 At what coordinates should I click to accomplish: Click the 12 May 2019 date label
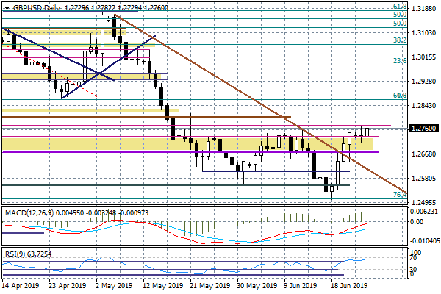(x=163, y=286)
